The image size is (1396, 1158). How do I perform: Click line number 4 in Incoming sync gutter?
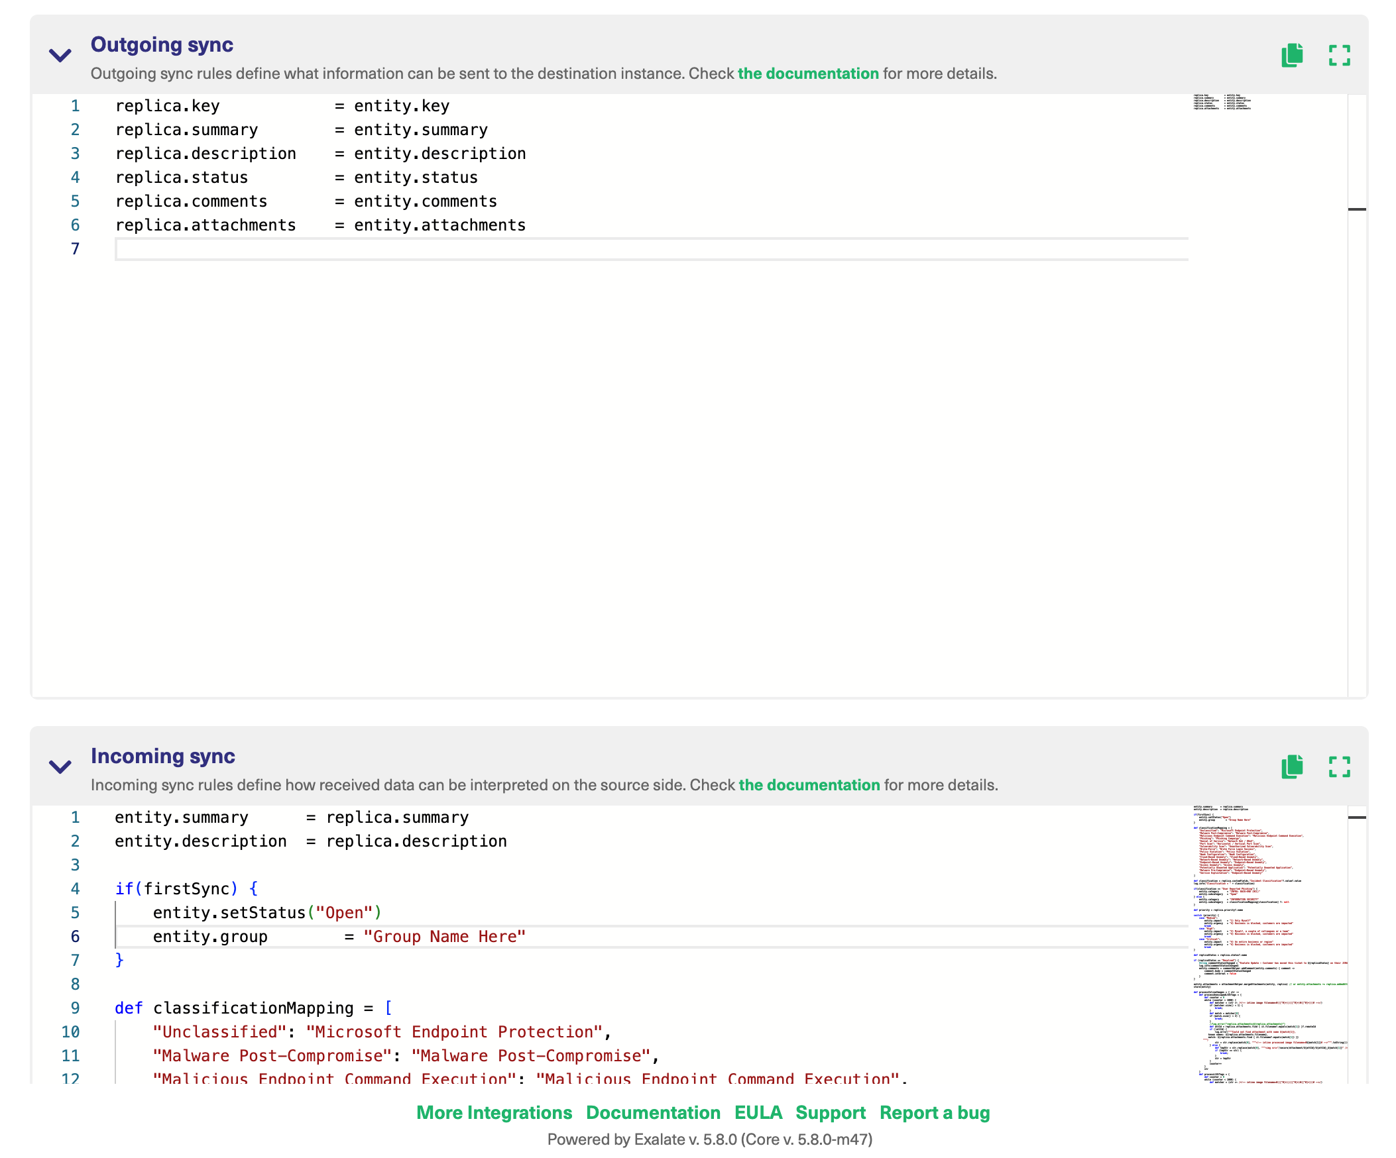75,889
